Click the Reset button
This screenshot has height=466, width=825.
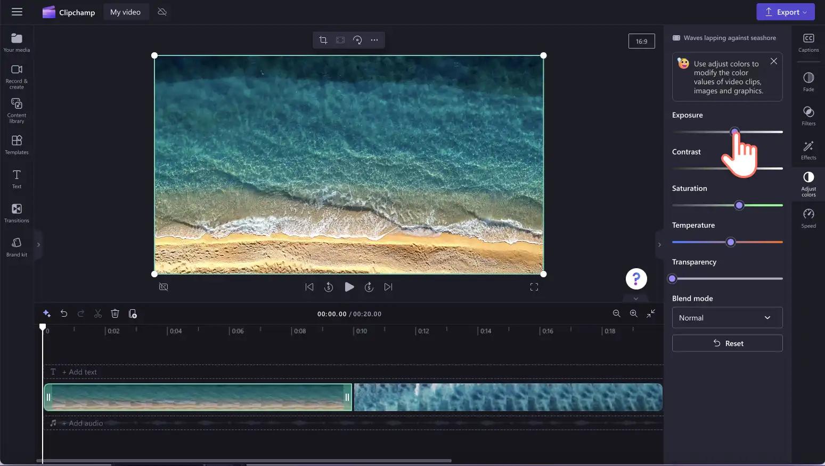point(727,343)
